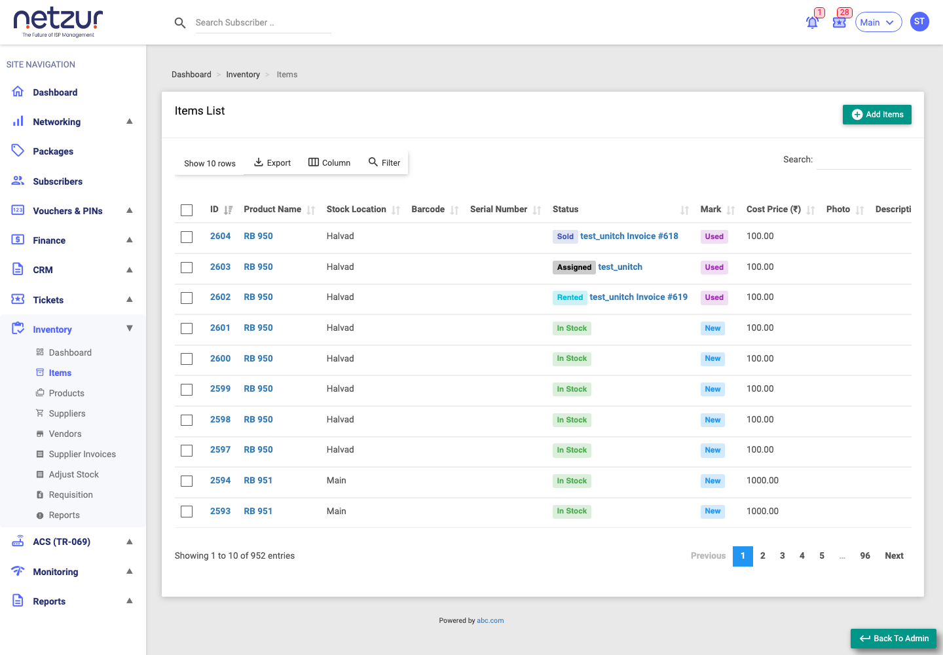The width and height of the screenshot is (943, 655).
Task: Click the Back To Admin button
Action: 893,639
